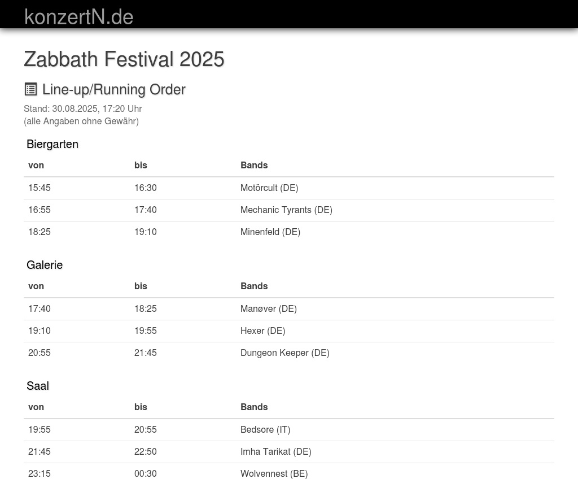
Task: Click the Bands column header under Biergarten
Action: pyautogui.click(x=254, y=165)
